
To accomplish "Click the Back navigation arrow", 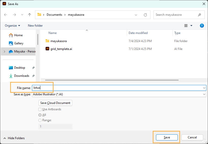I will pyautogui.click(x=6, y=15).
